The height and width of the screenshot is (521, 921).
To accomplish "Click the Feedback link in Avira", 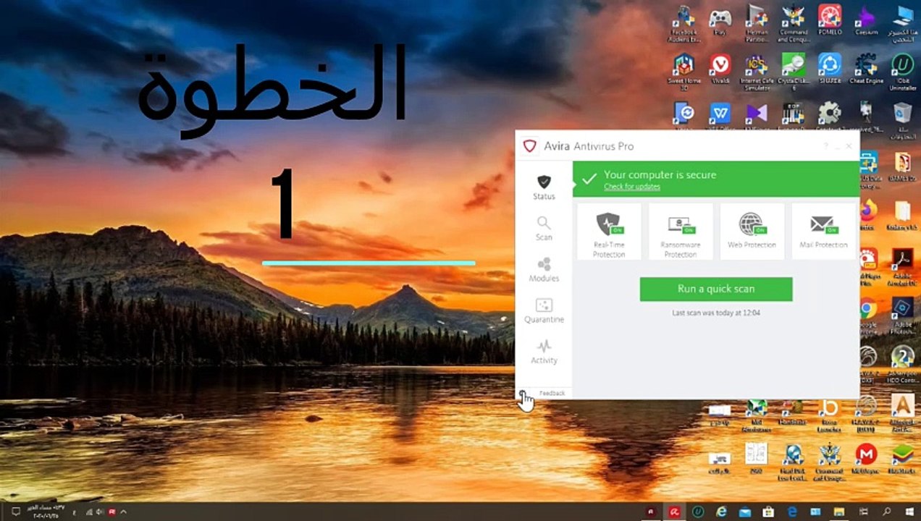I will (x=552, y=393).
